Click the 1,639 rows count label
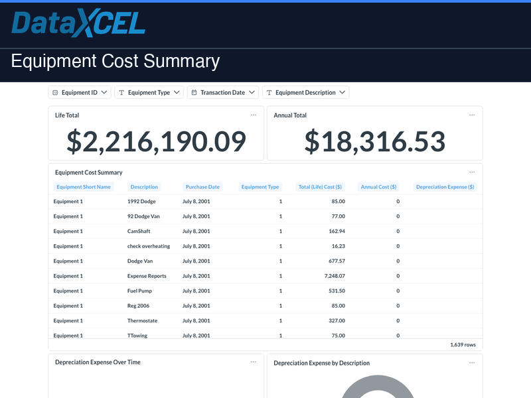The image size is (531, 398). (465, 344)
